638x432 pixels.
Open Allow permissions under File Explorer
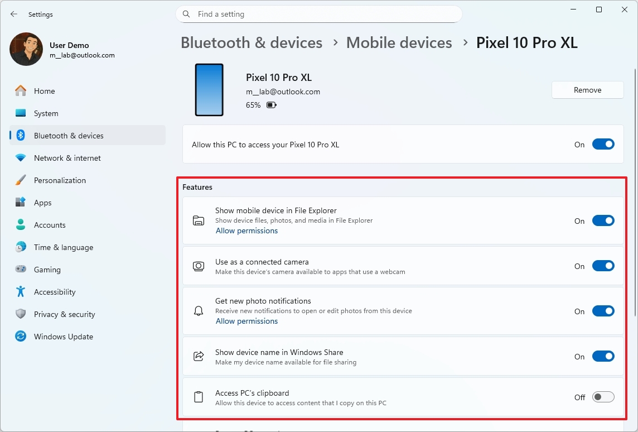tap(246, 231)
